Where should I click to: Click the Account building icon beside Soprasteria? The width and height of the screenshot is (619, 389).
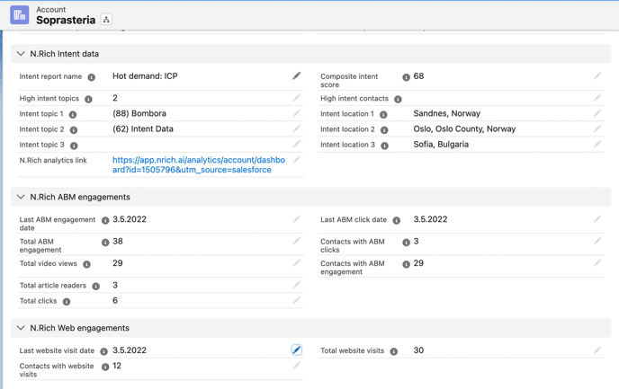[20, 15]
